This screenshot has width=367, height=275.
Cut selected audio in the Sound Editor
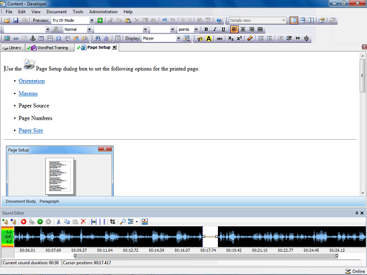pyautogui.click(x=58, y=222)
